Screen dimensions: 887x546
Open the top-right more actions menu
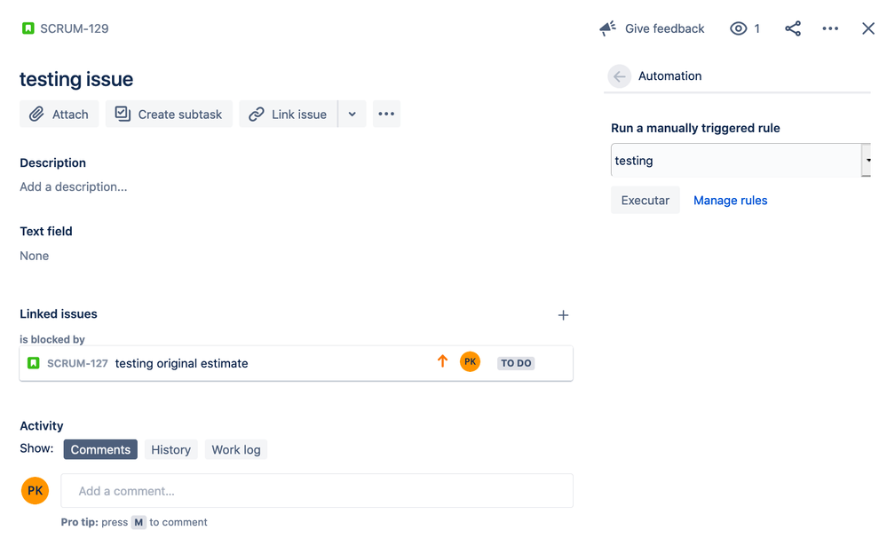[830, 28]
